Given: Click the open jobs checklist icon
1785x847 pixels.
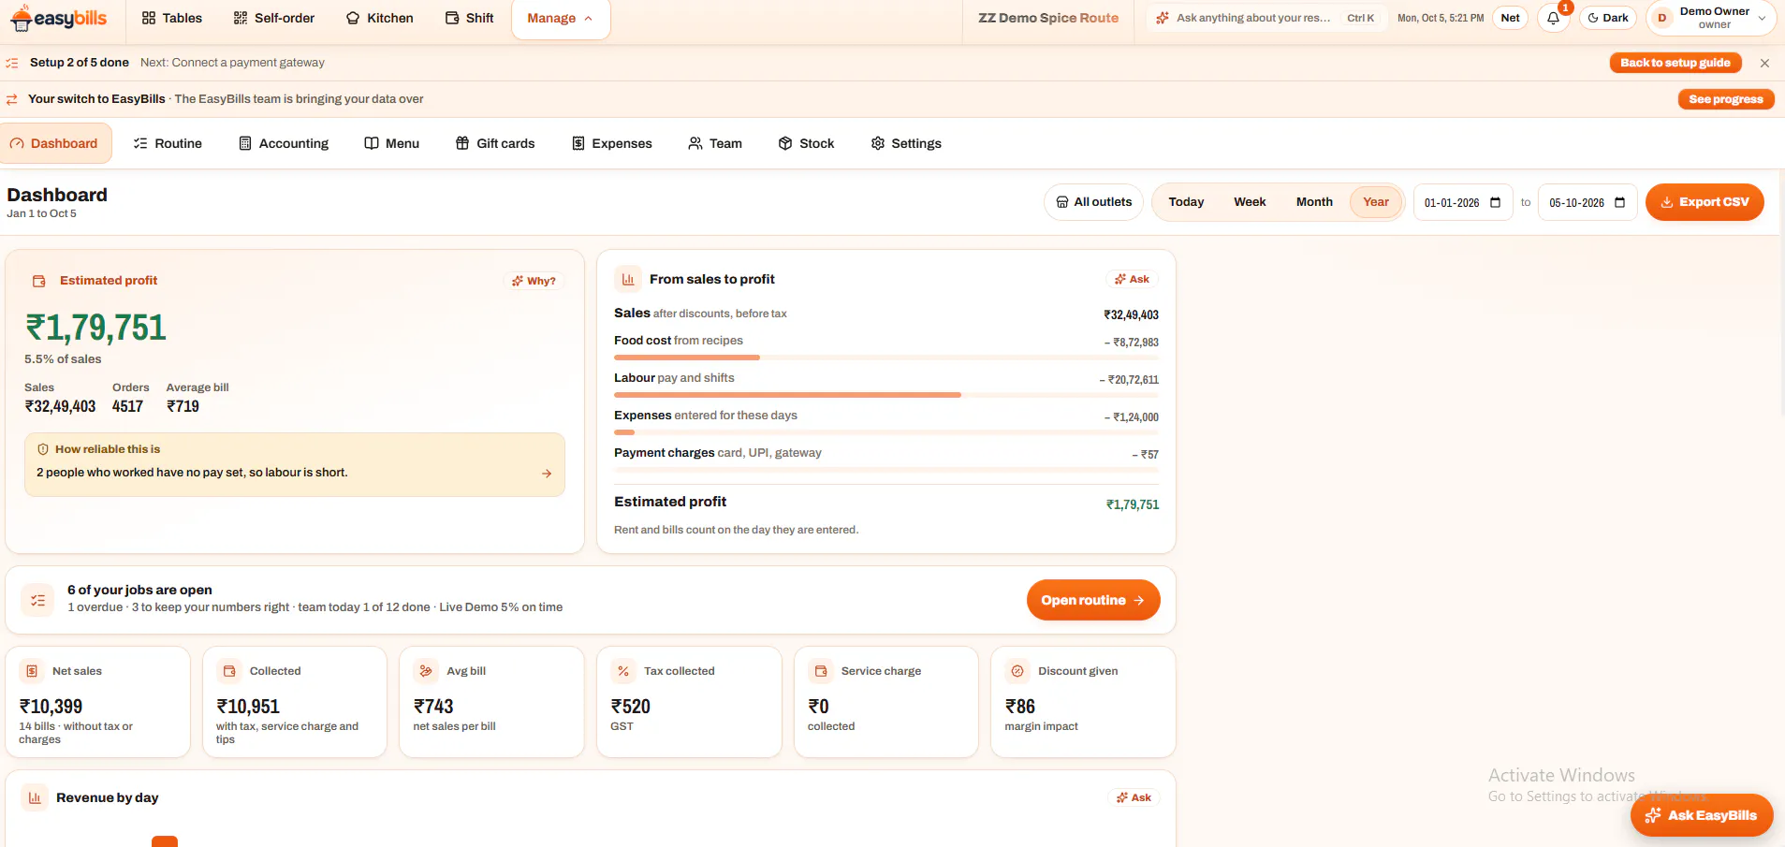Looking at the screenshot, I should [x=38, y=600].
